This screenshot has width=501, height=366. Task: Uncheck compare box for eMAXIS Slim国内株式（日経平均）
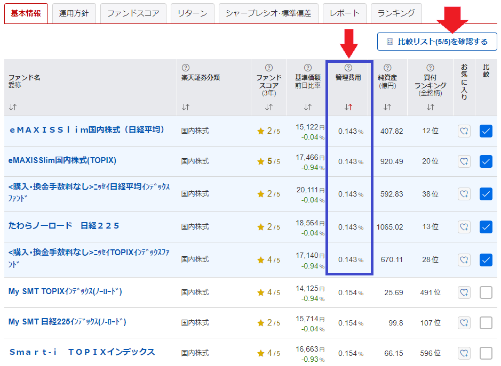pos(486,131)
